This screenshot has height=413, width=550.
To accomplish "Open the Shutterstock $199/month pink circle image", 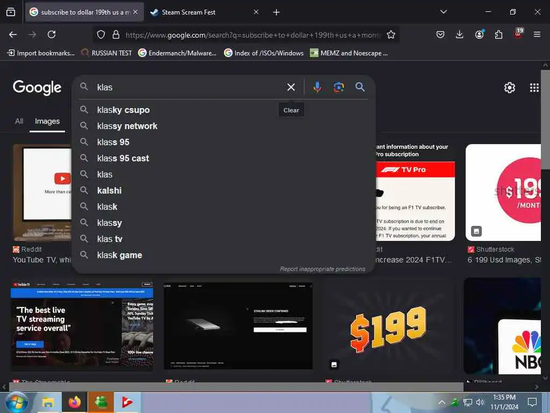I will 503,192.
